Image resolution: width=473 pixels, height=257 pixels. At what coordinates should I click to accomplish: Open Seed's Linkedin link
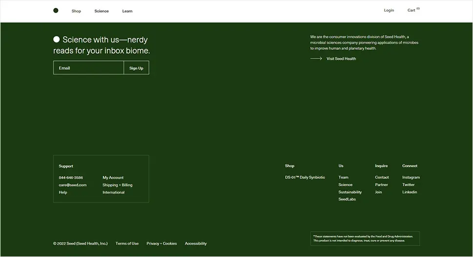tap(410, 192)
